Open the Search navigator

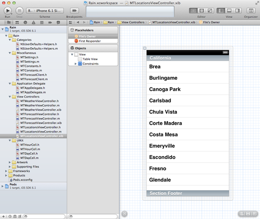[x=25, y=23]
